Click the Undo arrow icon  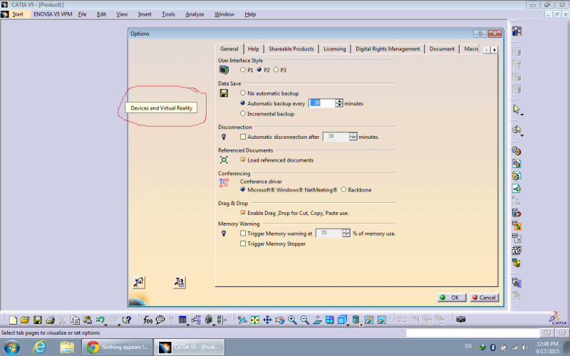pos(100,320)
